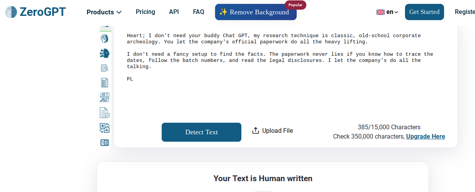Viewport: 475px width, 192px height.
Task: Open the API menu item
Action: tap(174, 12)
